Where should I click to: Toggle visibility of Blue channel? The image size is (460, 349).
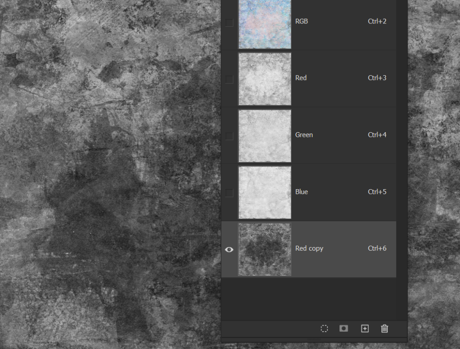(229, 193)
